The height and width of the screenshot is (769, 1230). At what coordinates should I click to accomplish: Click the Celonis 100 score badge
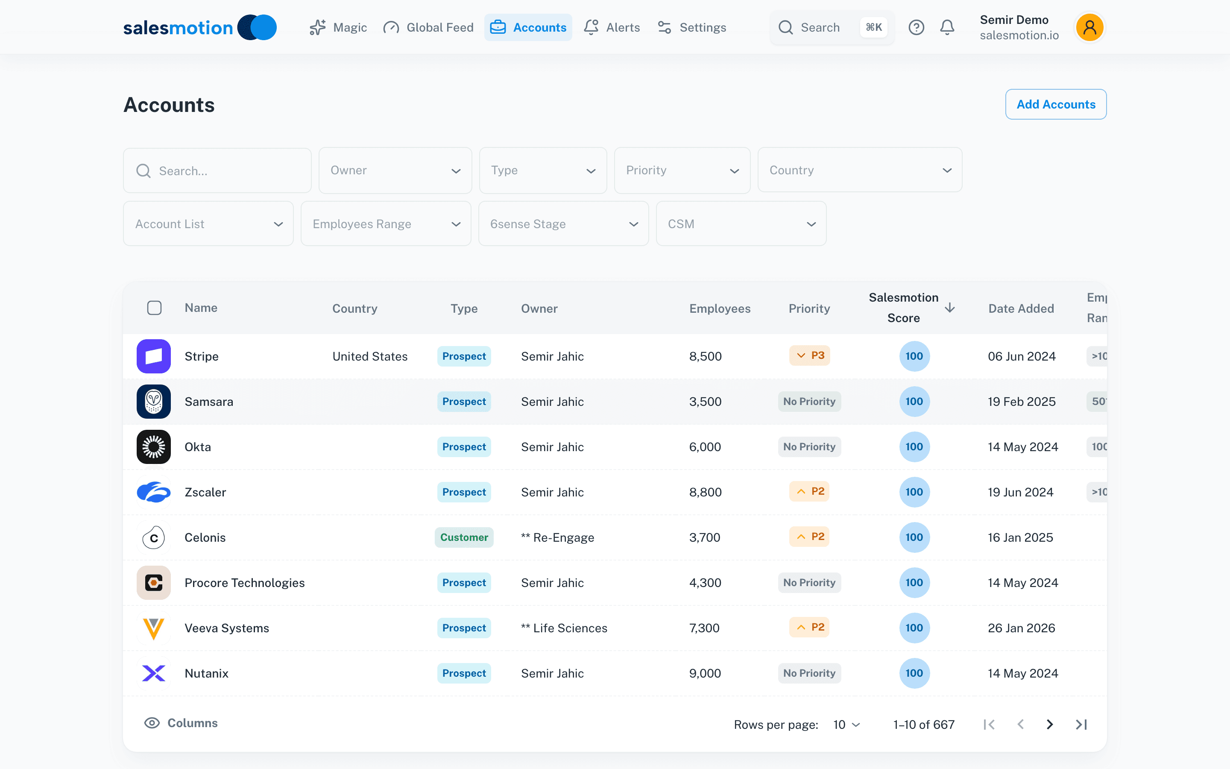(914, 537)
